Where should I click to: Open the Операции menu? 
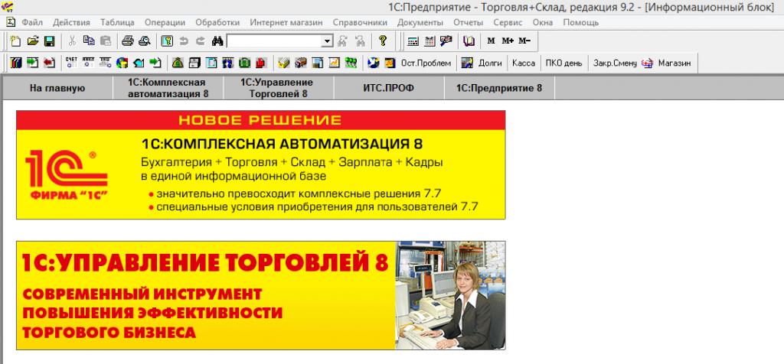[x=164, y=22]
